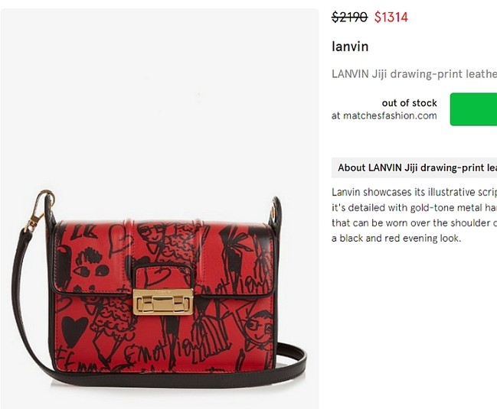Click the red sale price $1314
This screenshot has height=409, width=497.
pos(391,17)
